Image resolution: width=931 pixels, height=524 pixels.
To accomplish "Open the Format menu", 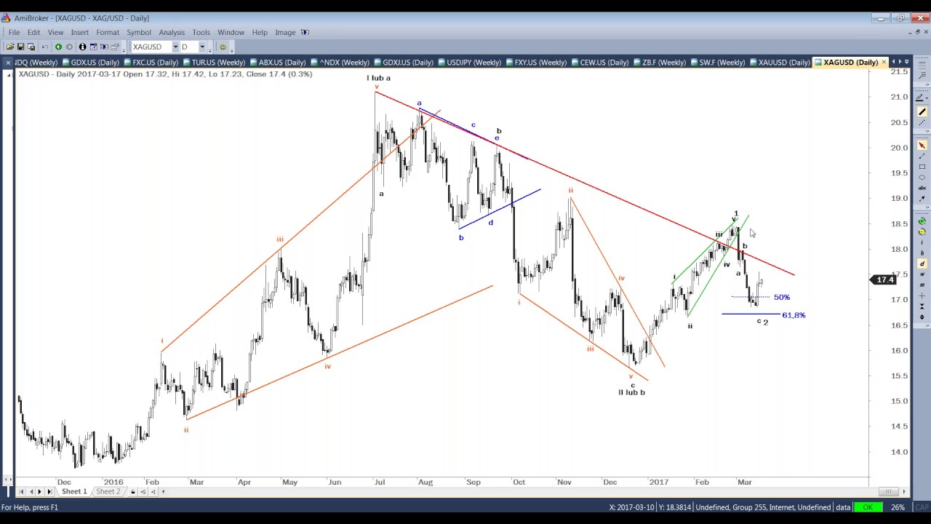I will pos(108,33).
